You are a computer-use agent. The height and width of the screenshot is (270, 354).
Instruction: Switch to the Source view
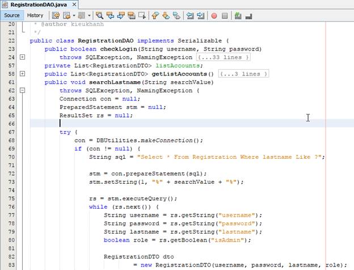[12, 15]
